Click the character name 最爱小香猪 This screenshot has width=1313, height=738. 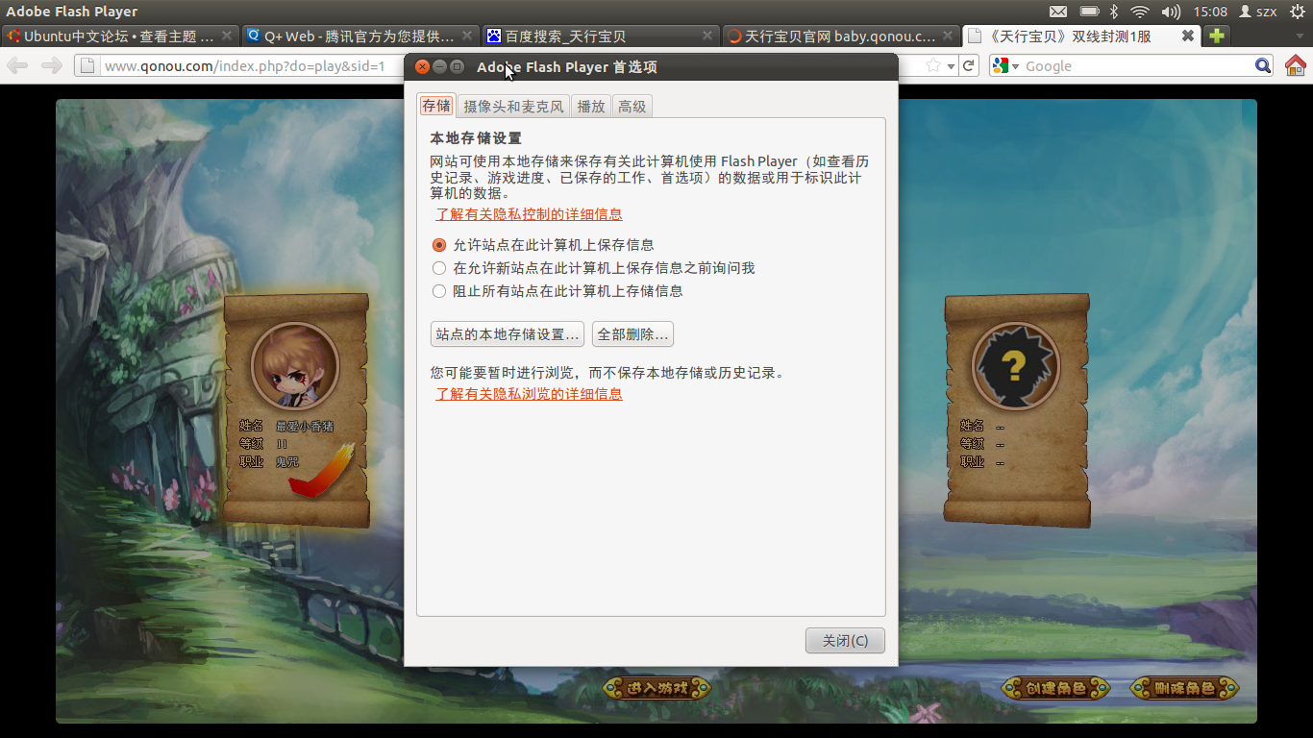[x=305, y=427]
